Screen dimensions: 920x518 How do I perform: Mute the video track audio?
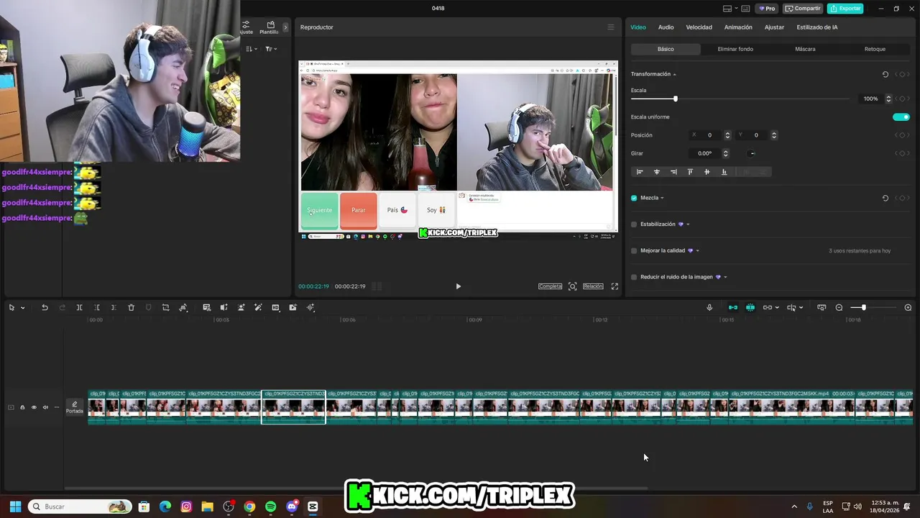point(45,407)
